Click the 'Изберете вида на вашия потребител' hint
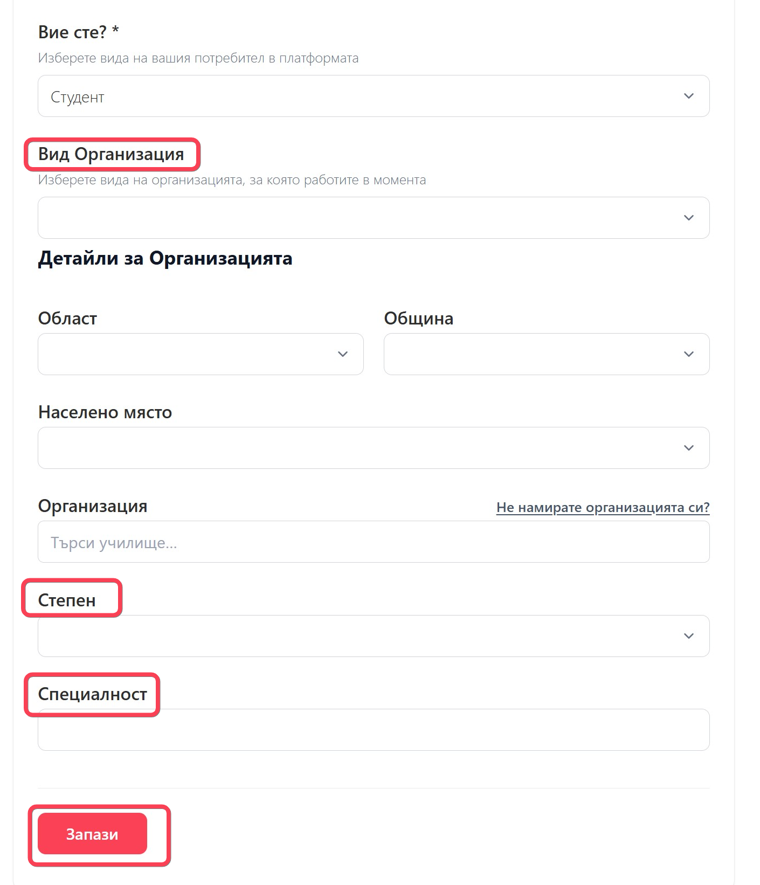The height and width of the screenshot is (885, 760). (198, 58)
